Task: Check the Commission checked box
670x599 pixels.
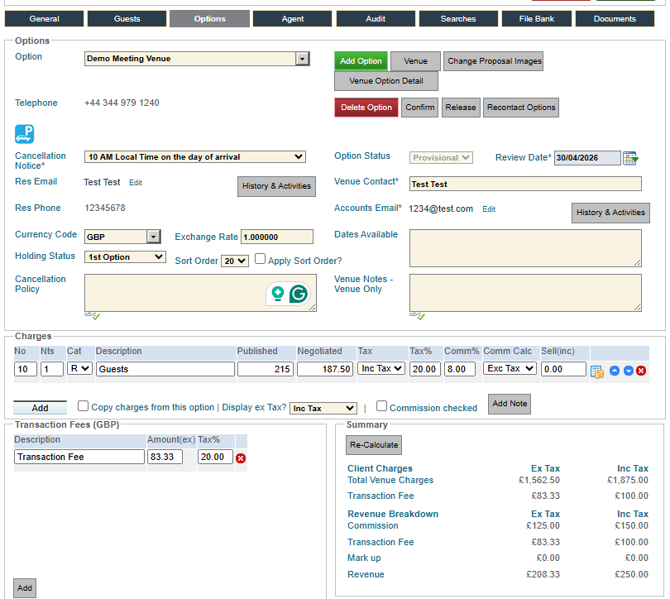Action: click(381, 405)
